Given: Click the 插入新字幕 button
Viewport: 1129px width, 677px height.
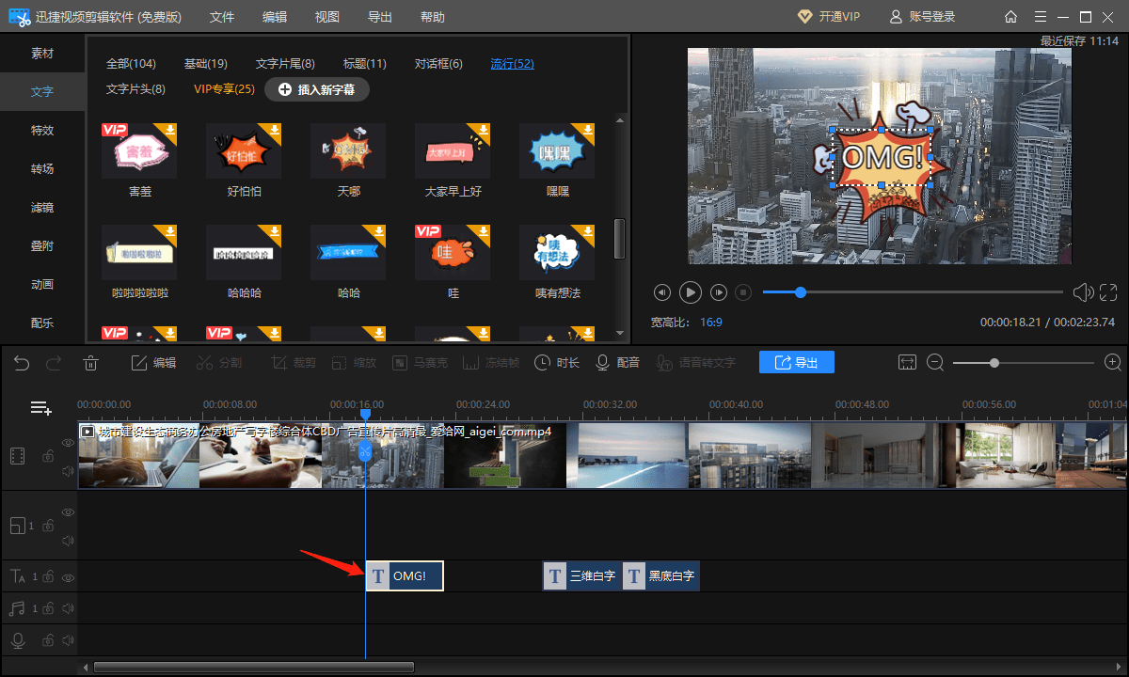Looking at the screenshot, I should point(317,89).
